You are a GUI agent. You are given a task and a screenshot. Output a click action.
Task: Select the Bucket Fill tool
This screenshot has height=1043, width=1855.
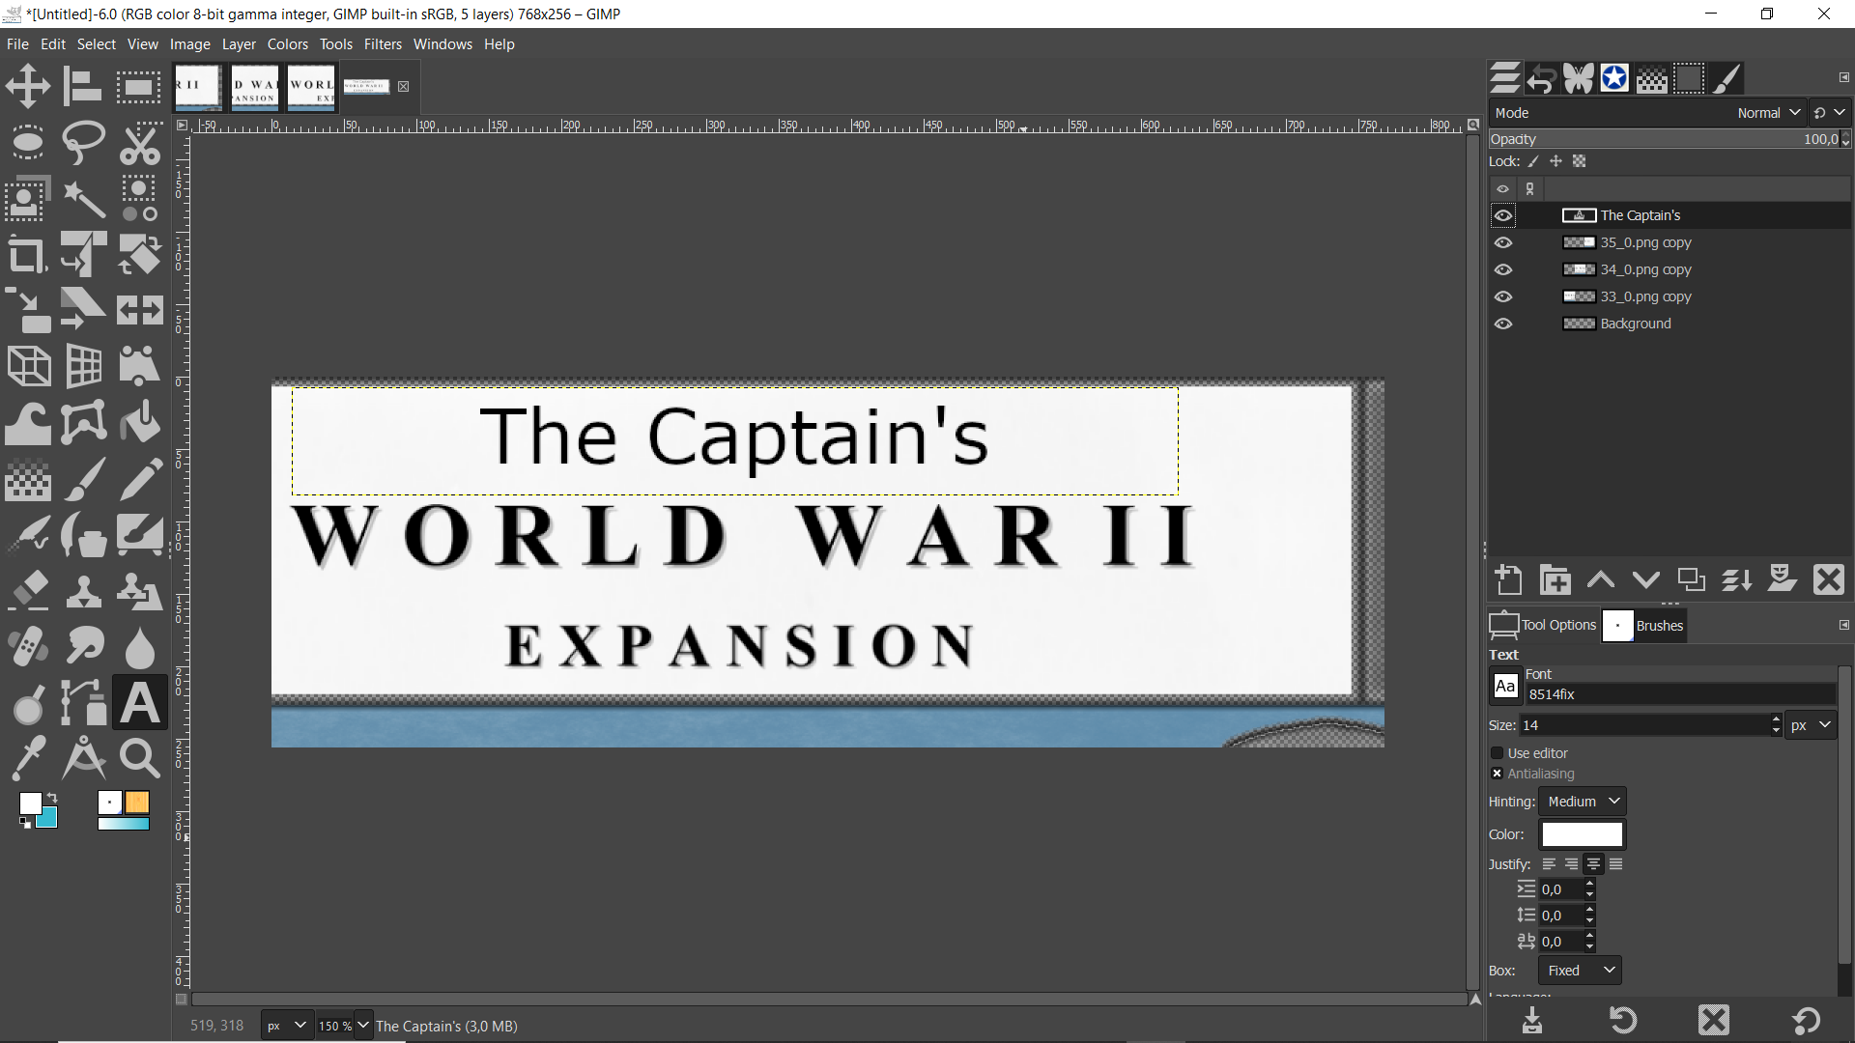click(139, 423)
